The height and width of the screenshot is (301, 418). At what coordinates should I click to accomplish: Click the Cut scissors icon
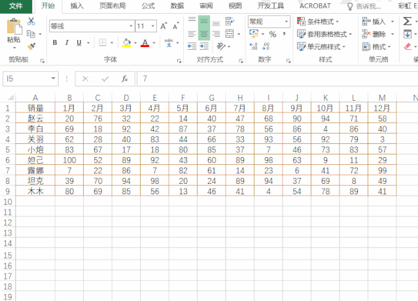coord(31,21)
